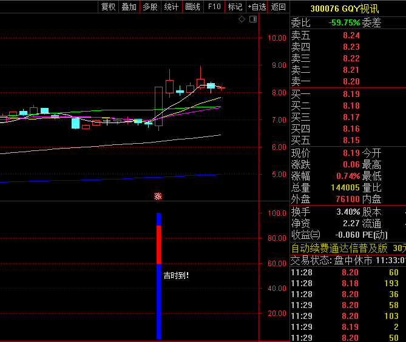406x342 pixels.
Task: Select the 11:28 trade with volume 193
Action: point(348,283)
